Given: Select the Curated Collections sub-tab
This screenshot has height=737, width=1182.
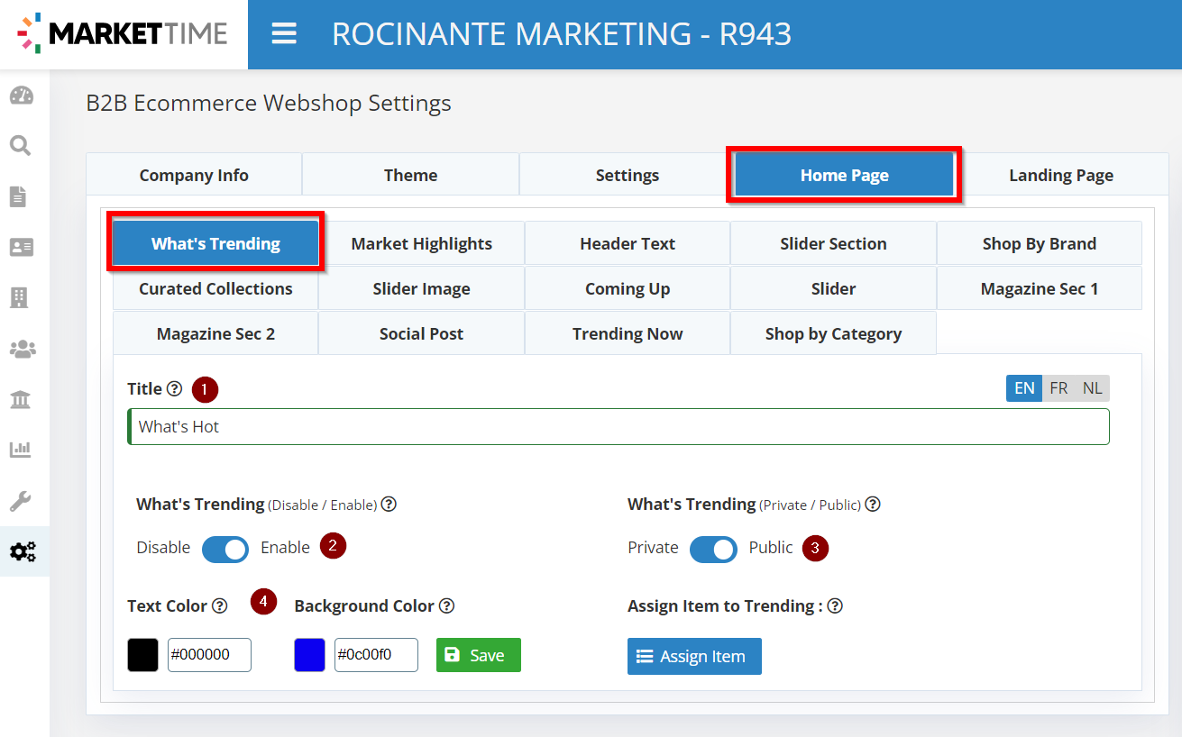Looking at the screenshot, I should tap(215, 288).
